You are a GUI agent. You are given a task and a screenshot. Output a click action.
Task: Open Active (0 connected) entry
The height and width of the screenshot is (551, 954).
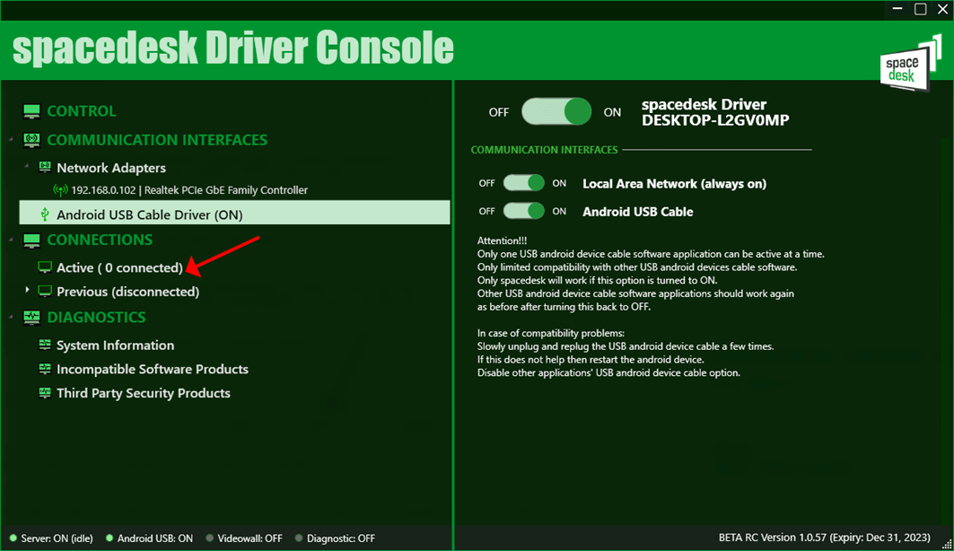(120, 267)
